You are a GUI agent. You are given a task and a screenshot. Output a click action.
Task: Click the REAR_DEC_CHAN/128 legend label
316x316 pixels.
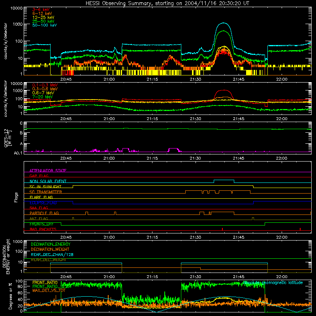(x=52, y=254)
